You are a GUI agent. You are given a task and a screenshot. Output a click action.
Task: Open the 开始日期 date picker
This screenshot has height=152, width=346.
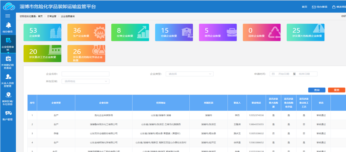click(283, 74)
